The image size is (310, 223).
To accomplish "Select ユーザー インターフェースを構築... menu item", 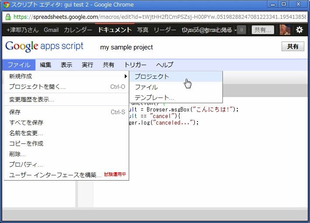I will tap(55, 175).
